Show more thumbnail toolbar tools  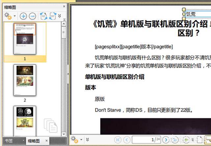tap(59, 16)
